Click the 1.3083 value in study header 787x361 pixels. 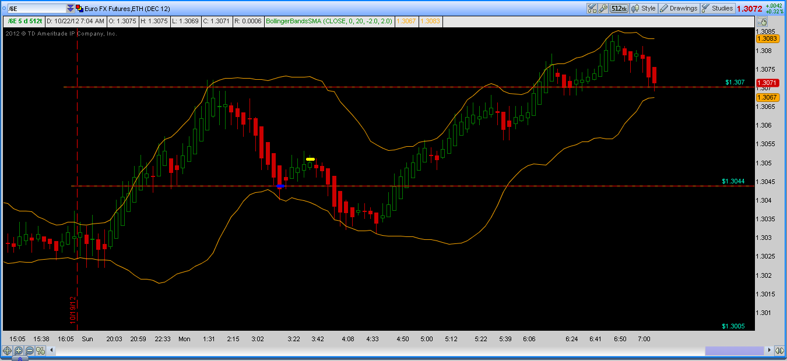coord(430,21)
